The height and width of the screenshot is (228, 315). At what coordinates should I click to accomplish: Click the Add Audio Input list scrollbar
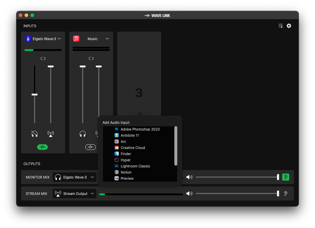pos(176,146)
